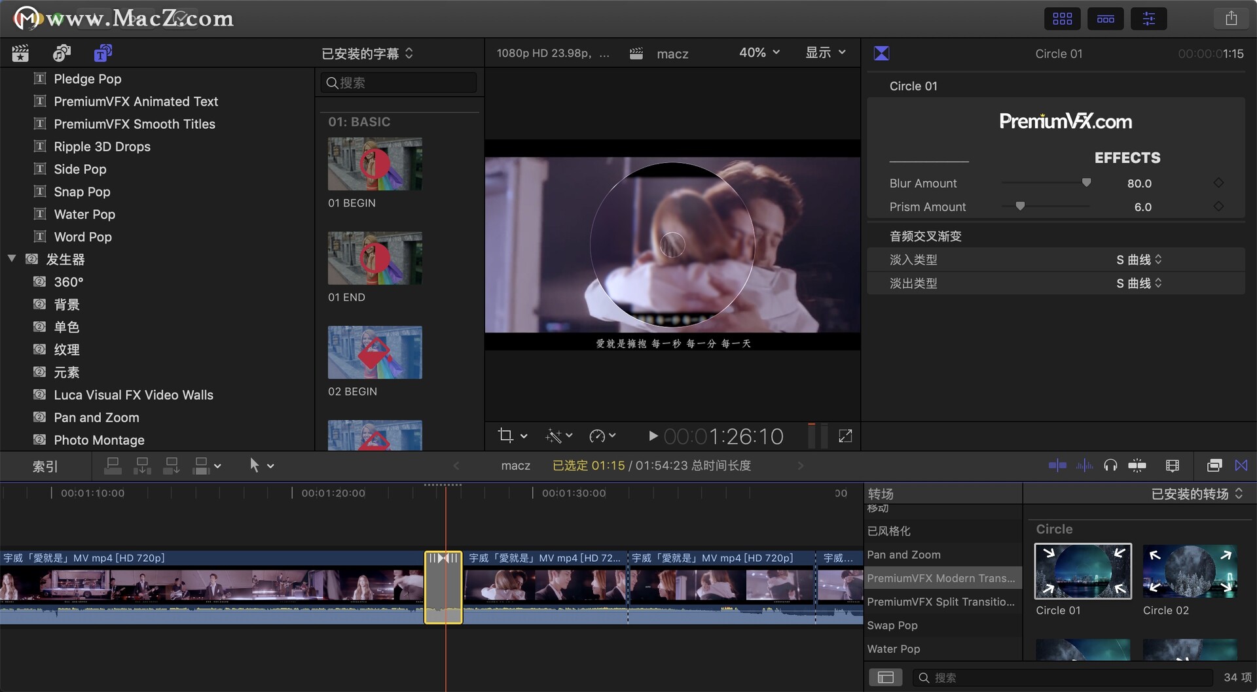The image size is (1257, 692).
Task: Select the 02 BEGIN title thumbnail
Action: click(375, 353)
